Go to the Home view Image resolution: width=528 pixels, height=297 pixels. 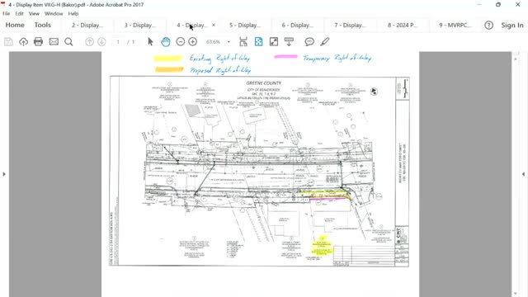point(15,26)
